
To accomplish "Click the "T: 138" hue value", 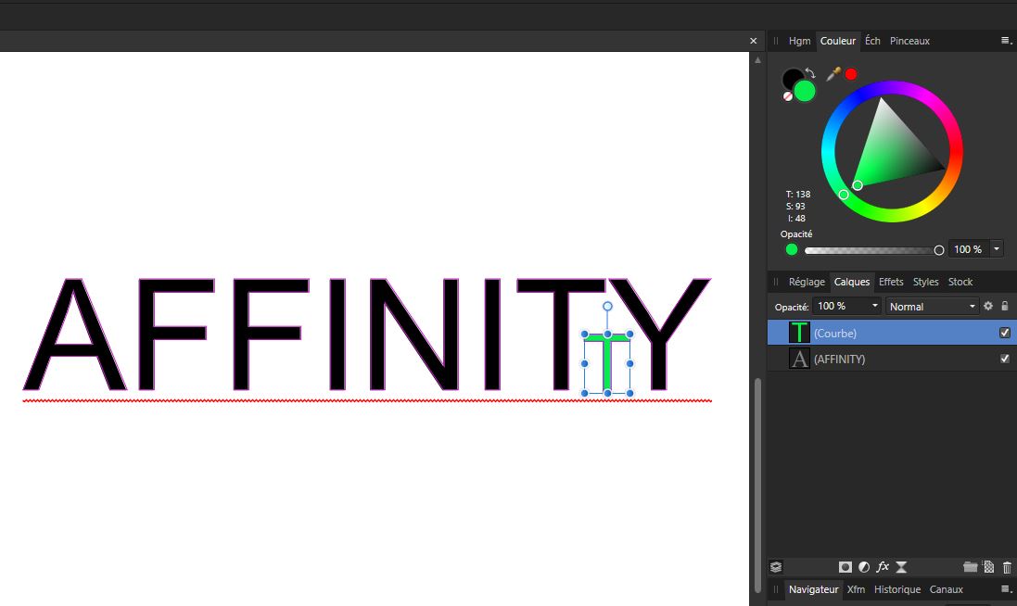I will pyautogui.click(x=798, y=194).
